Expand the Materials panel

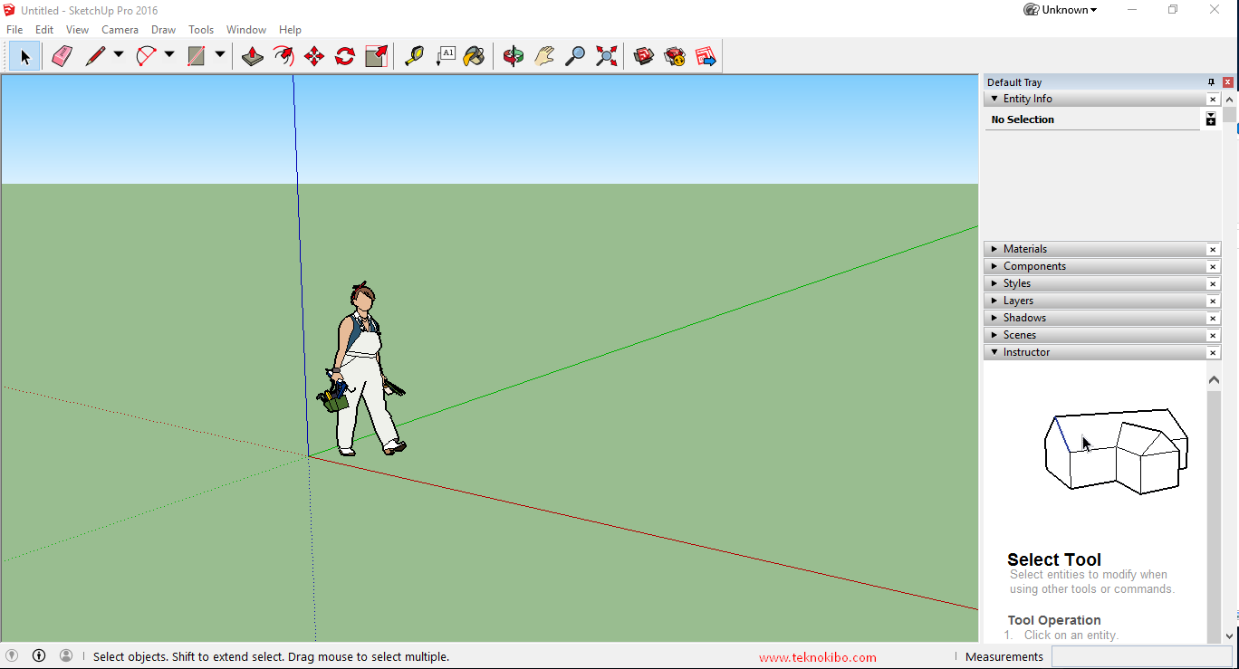994,249
